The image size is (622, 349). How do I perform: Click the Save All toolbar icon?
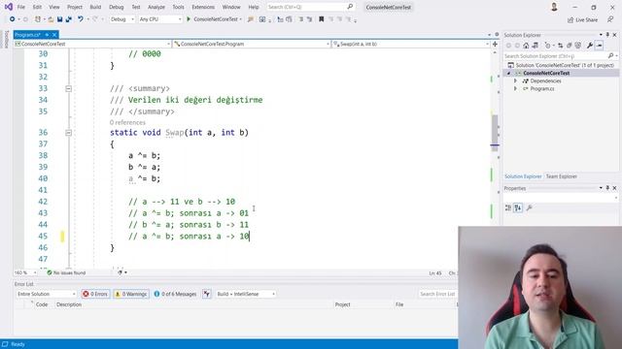[69, 19]
